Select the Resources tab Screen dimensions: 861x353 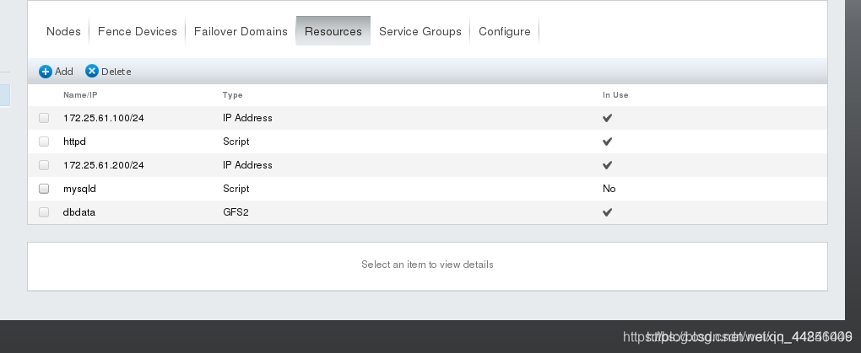[333, 31]
